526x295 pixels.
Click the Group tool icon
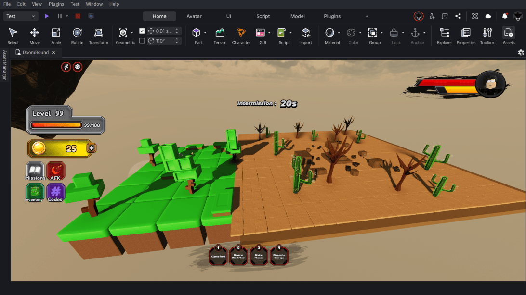pyautogui.click(x=372, y=33)
